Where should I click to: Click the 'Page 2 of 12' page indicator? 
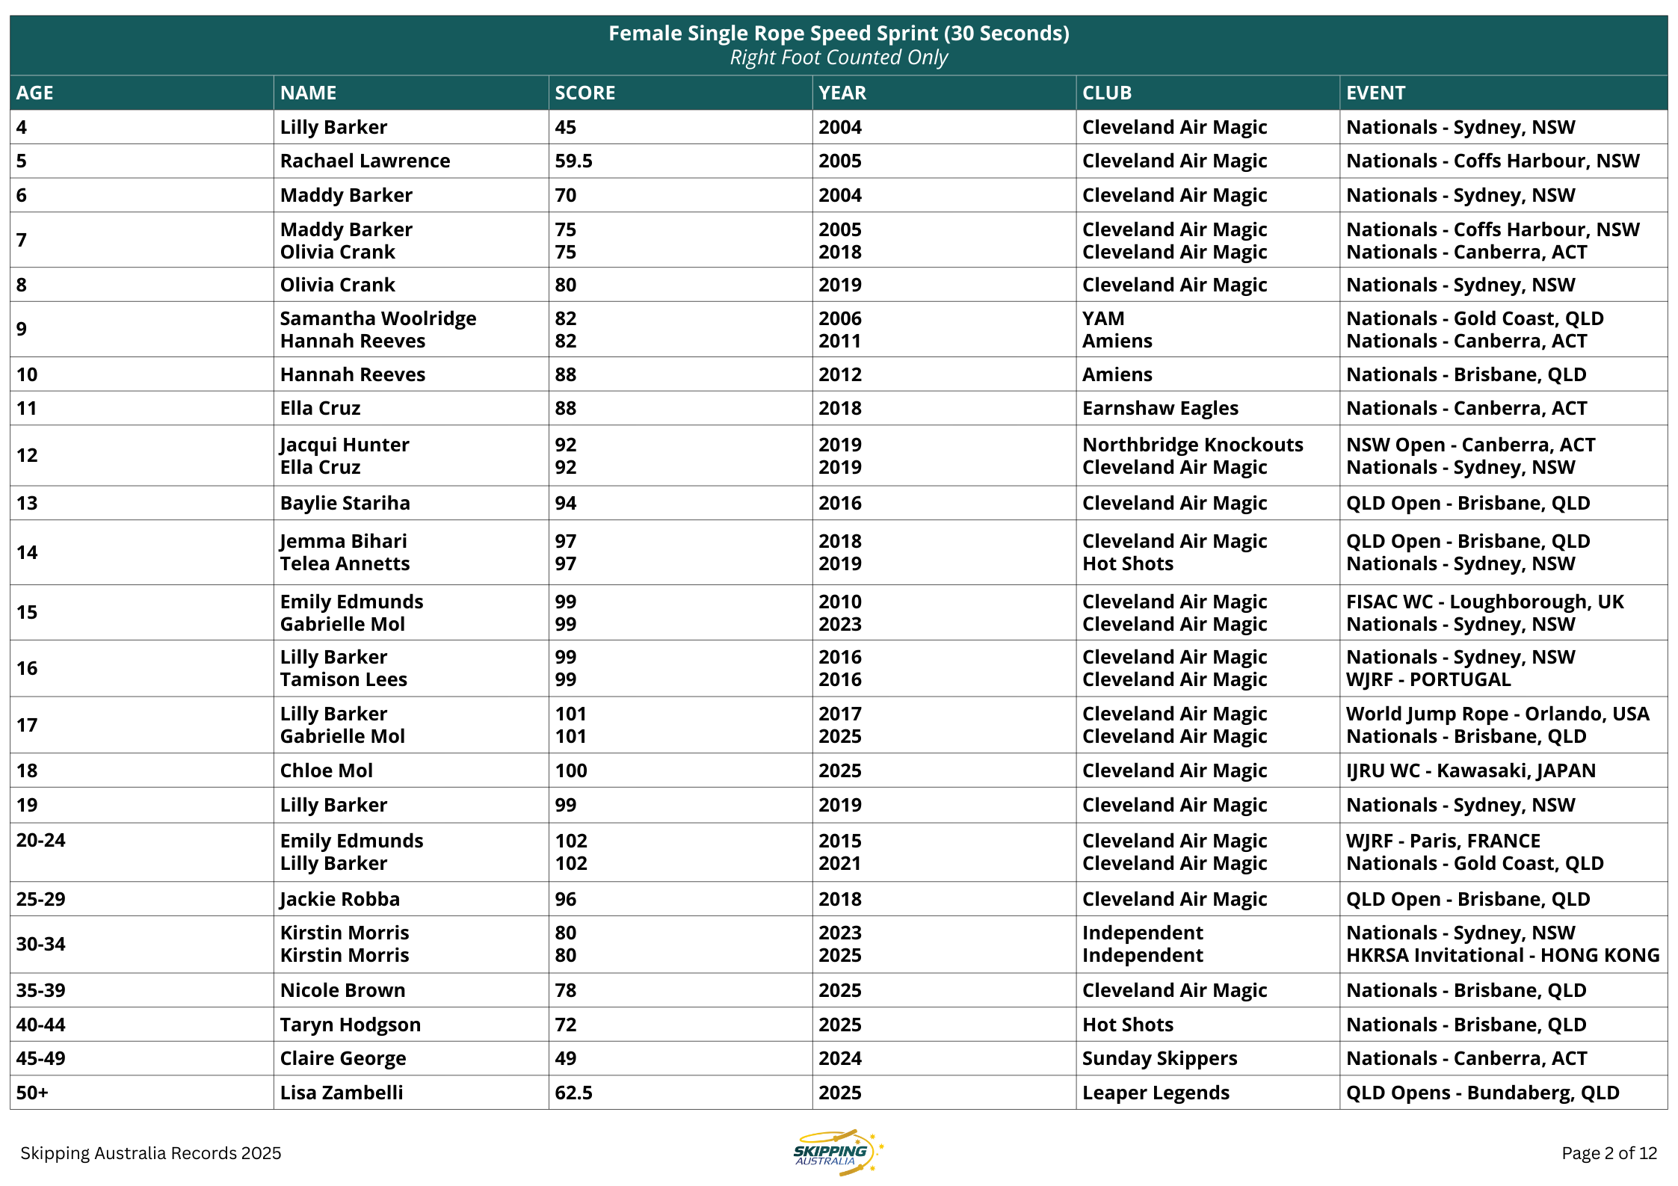coord(1609,1153)
